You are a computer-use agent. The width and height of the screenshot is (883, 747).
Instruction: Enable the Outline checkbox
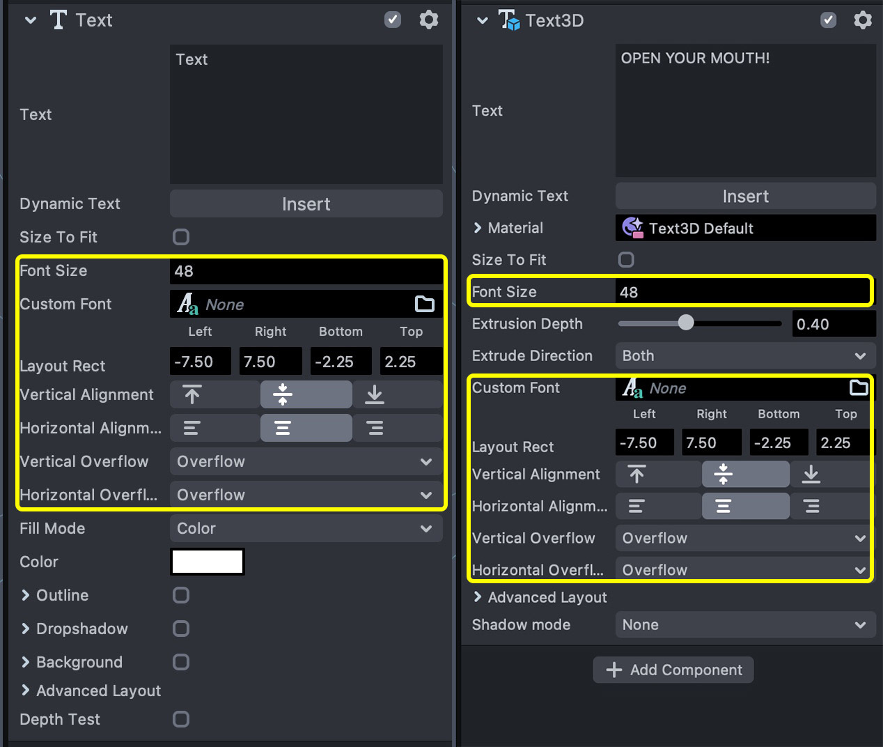pos(181,595)
